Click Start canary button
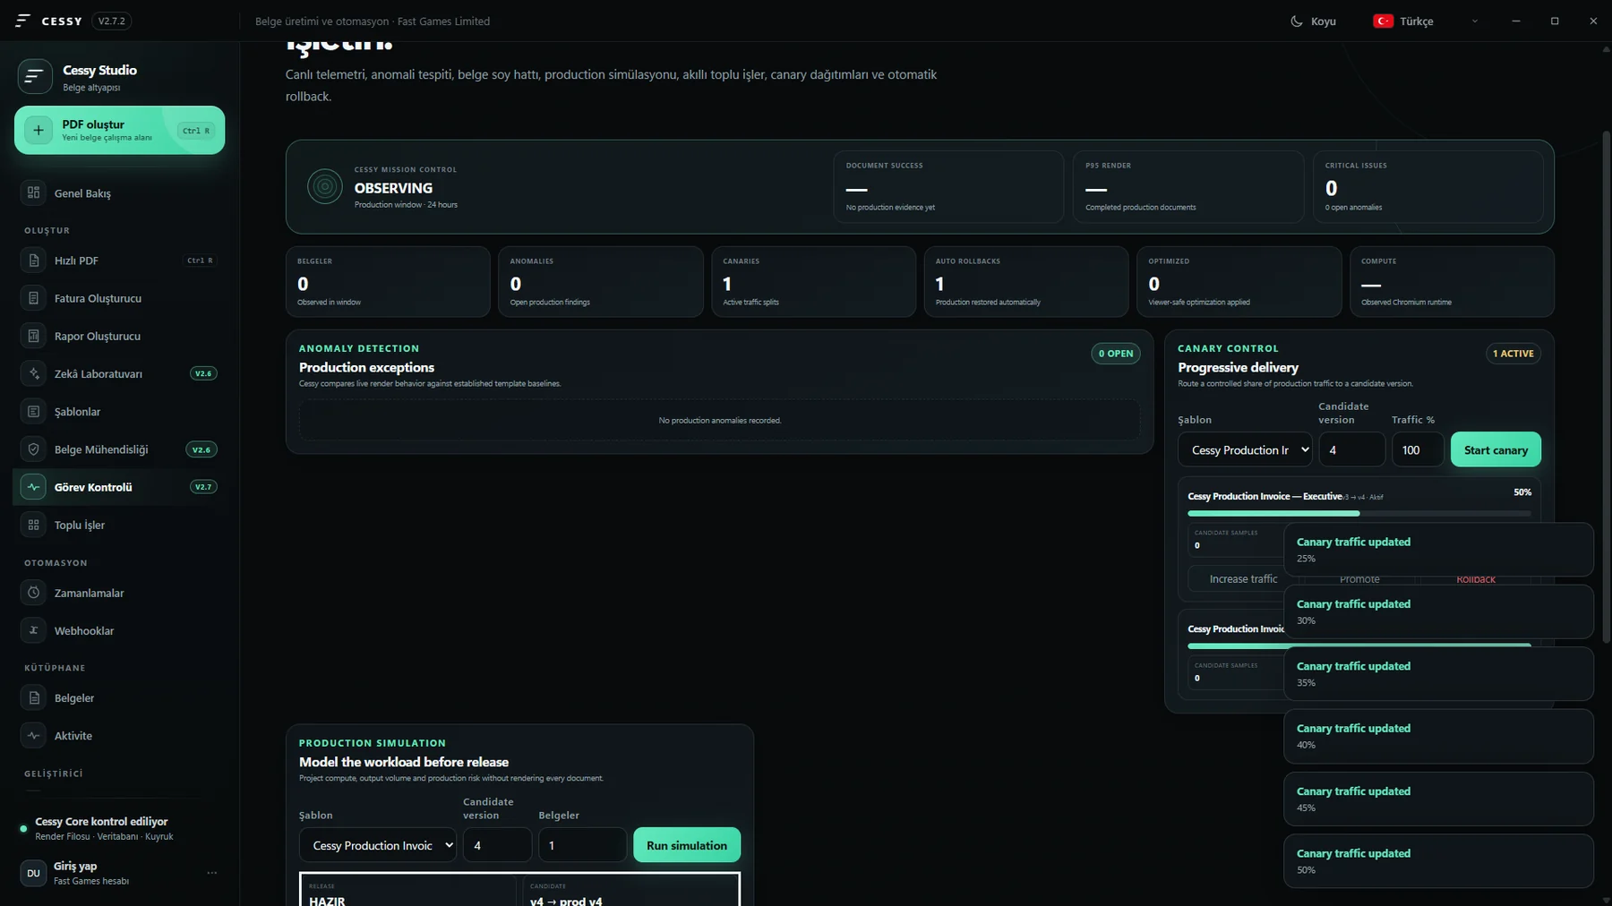 click(1496, 449)
